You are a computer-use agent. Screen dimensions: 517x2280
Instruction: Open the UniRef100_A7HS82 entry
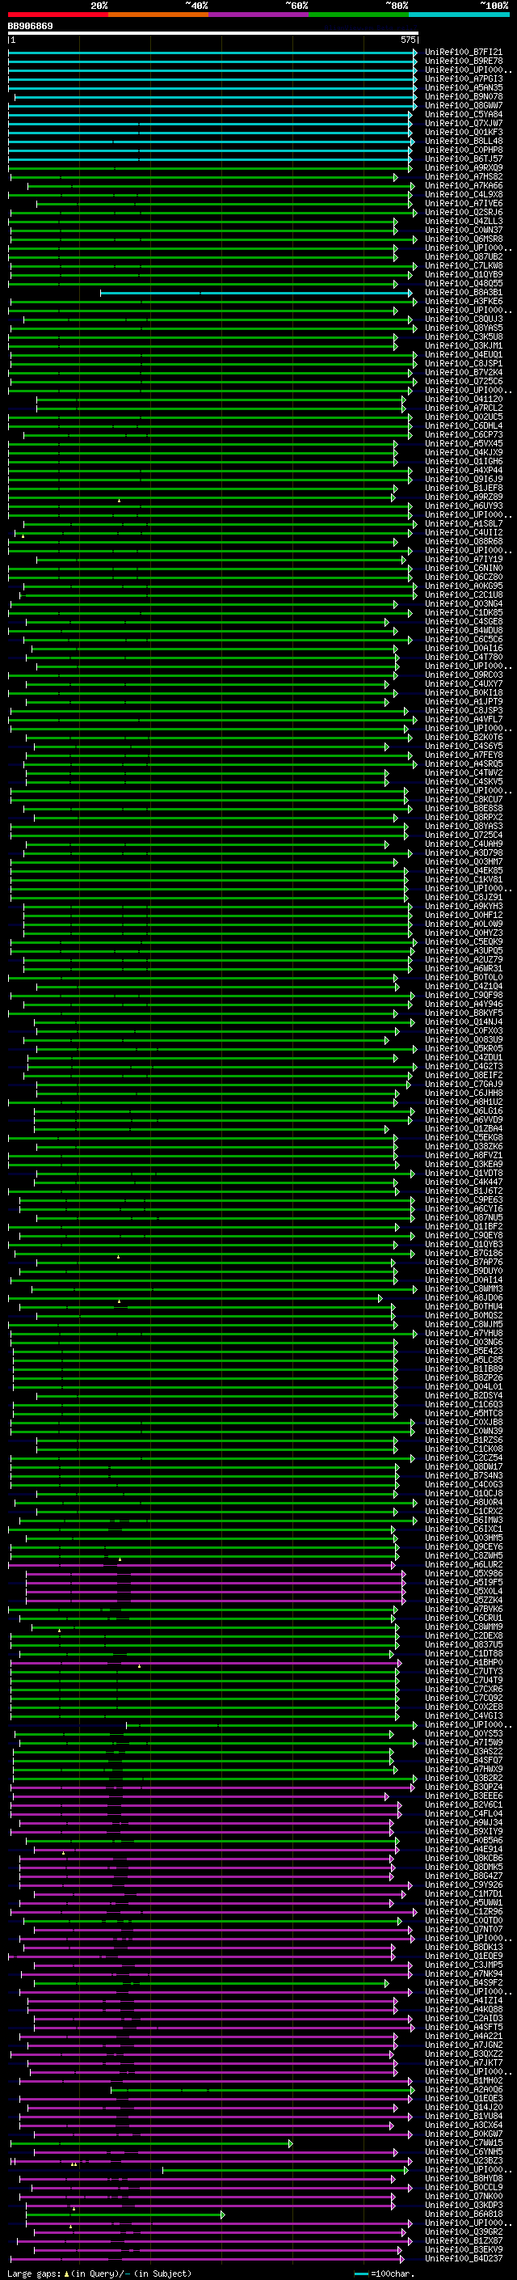tap(464, 176)
